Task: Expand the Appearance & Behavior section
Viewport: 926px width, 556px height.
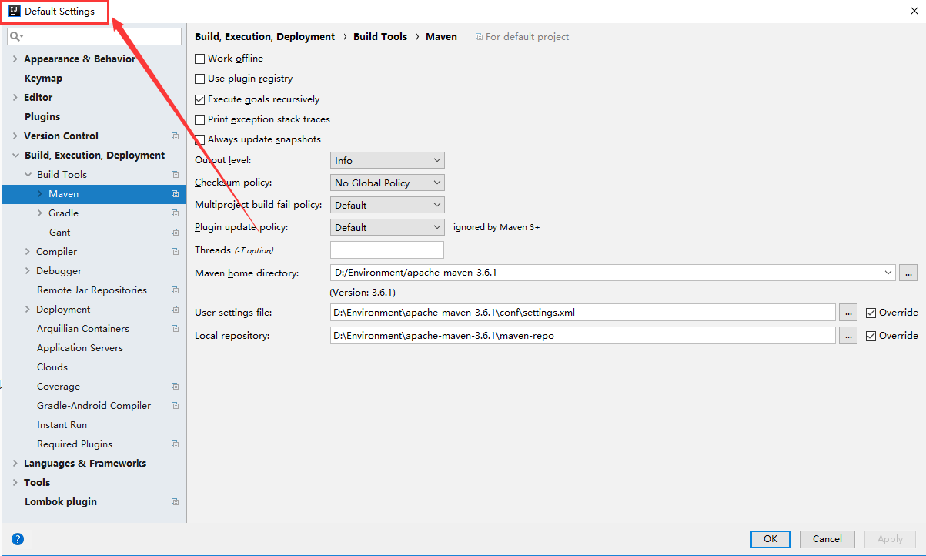Action: point(15,59)
